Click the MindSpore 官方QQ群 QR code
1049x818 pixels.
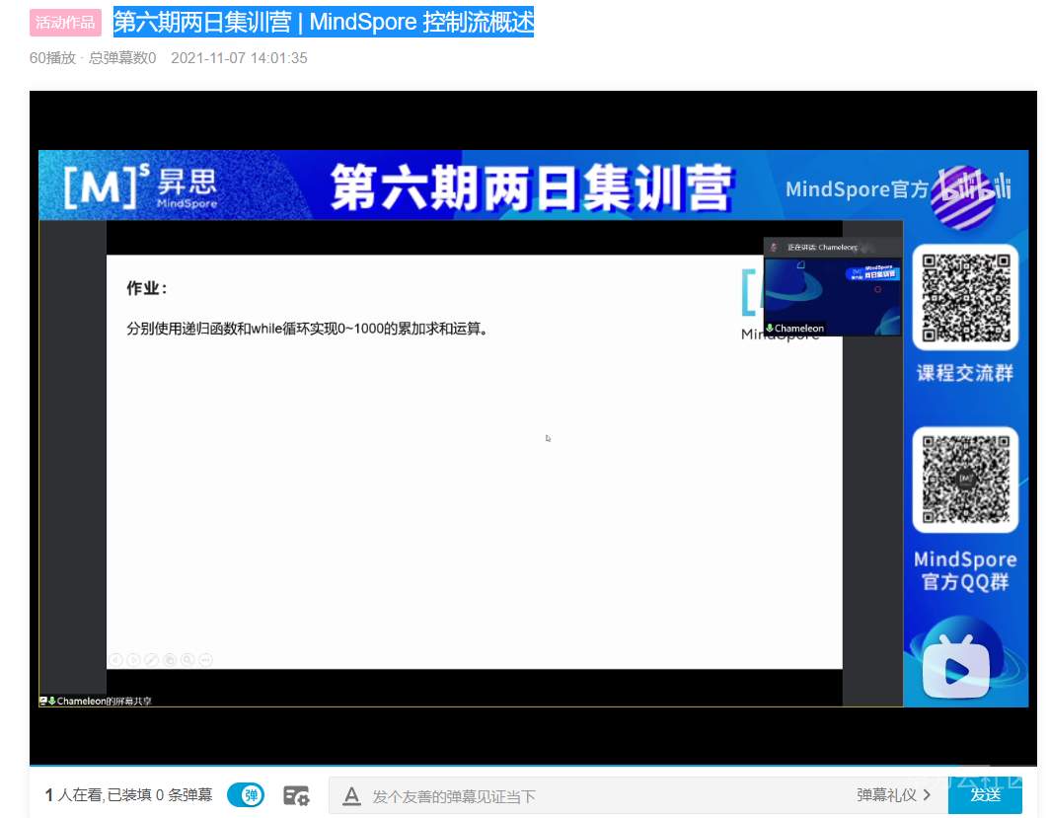tap(965, 480)
